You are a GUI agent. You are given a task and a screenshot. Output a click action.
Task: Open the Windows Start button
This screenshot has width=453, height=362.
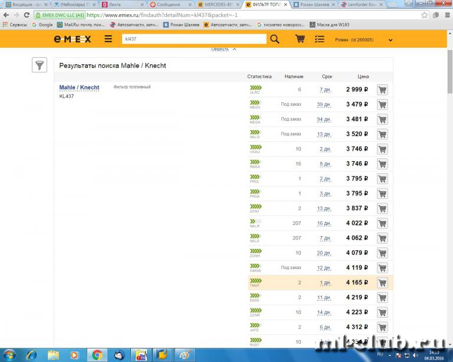click(x=9, y=355)
